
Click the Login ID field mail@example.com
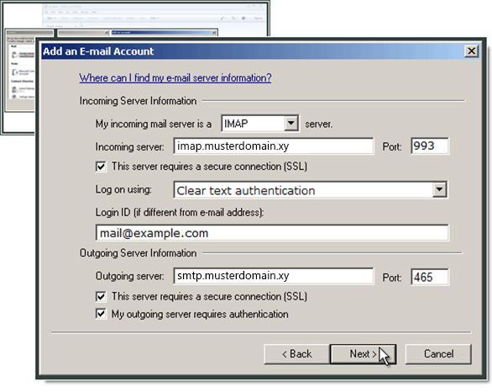272,233
